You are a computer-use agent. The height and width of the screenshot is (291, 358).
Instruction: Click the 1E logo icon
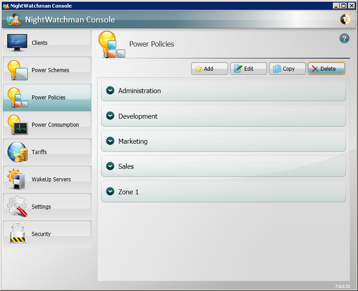(345, 19)
